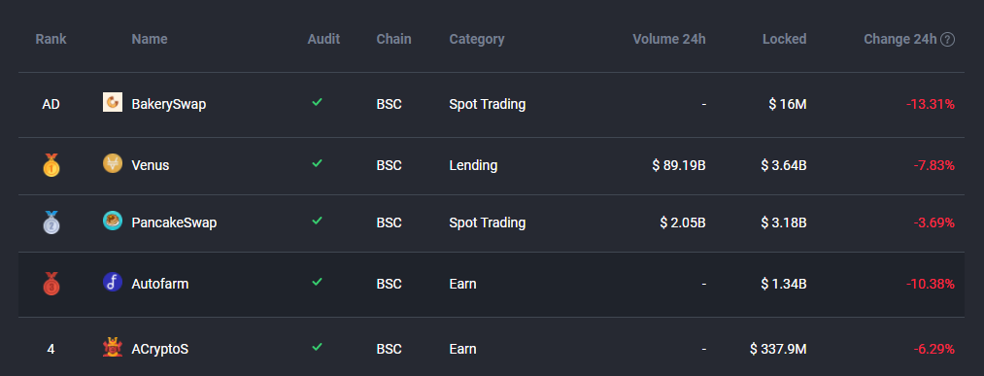The image size is (984, 376).
Task: Click the Autofarm logo icon
Action: click(113, 282)
